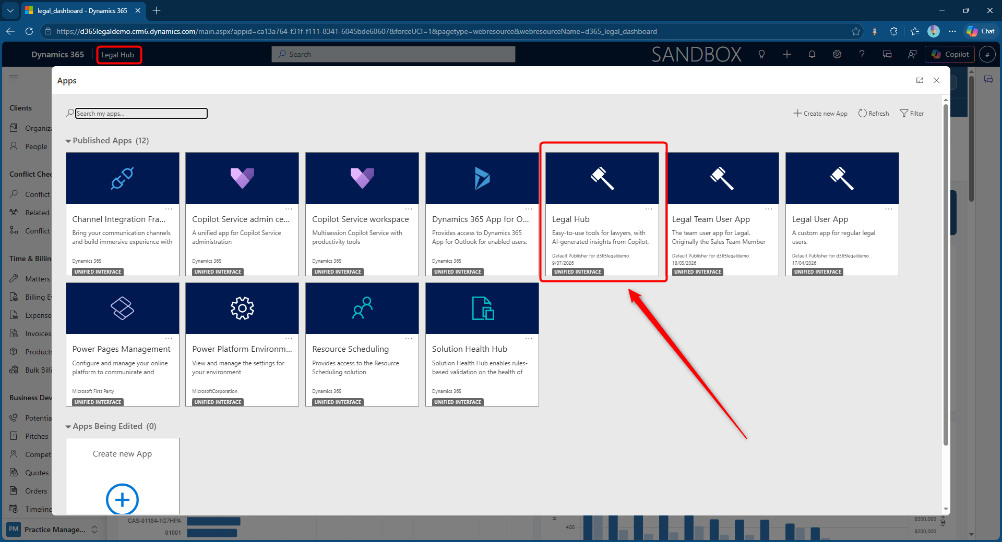Click the plus Create new App circle
1002x542 pixels.
pos(122,499)
